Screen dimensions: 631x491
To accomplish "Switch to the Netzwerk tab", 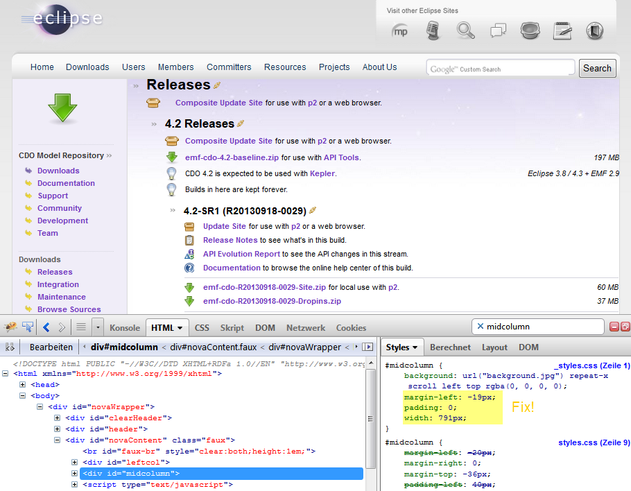I will click(x=305, y=327).
